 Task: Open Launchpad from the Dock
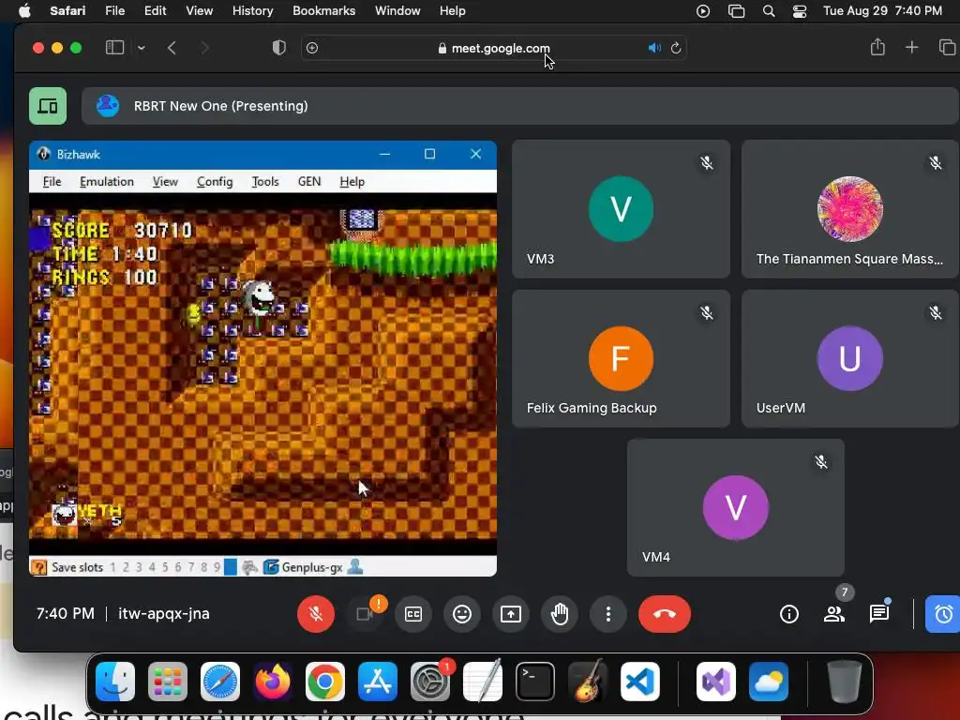[168, 682]
